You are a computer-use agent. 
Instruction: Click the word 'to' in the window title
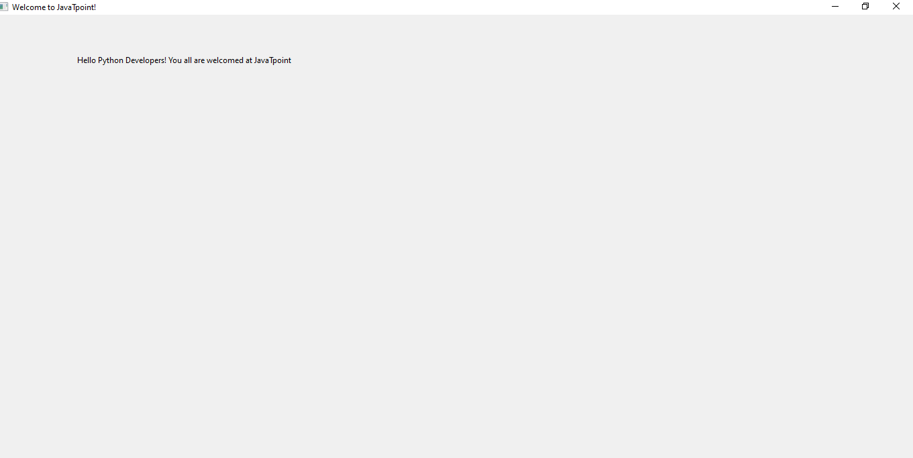(x=51, y=7)
